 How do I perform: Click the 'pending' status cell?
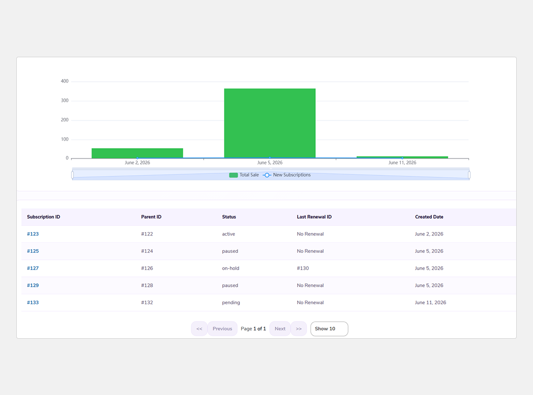point(231,303)
